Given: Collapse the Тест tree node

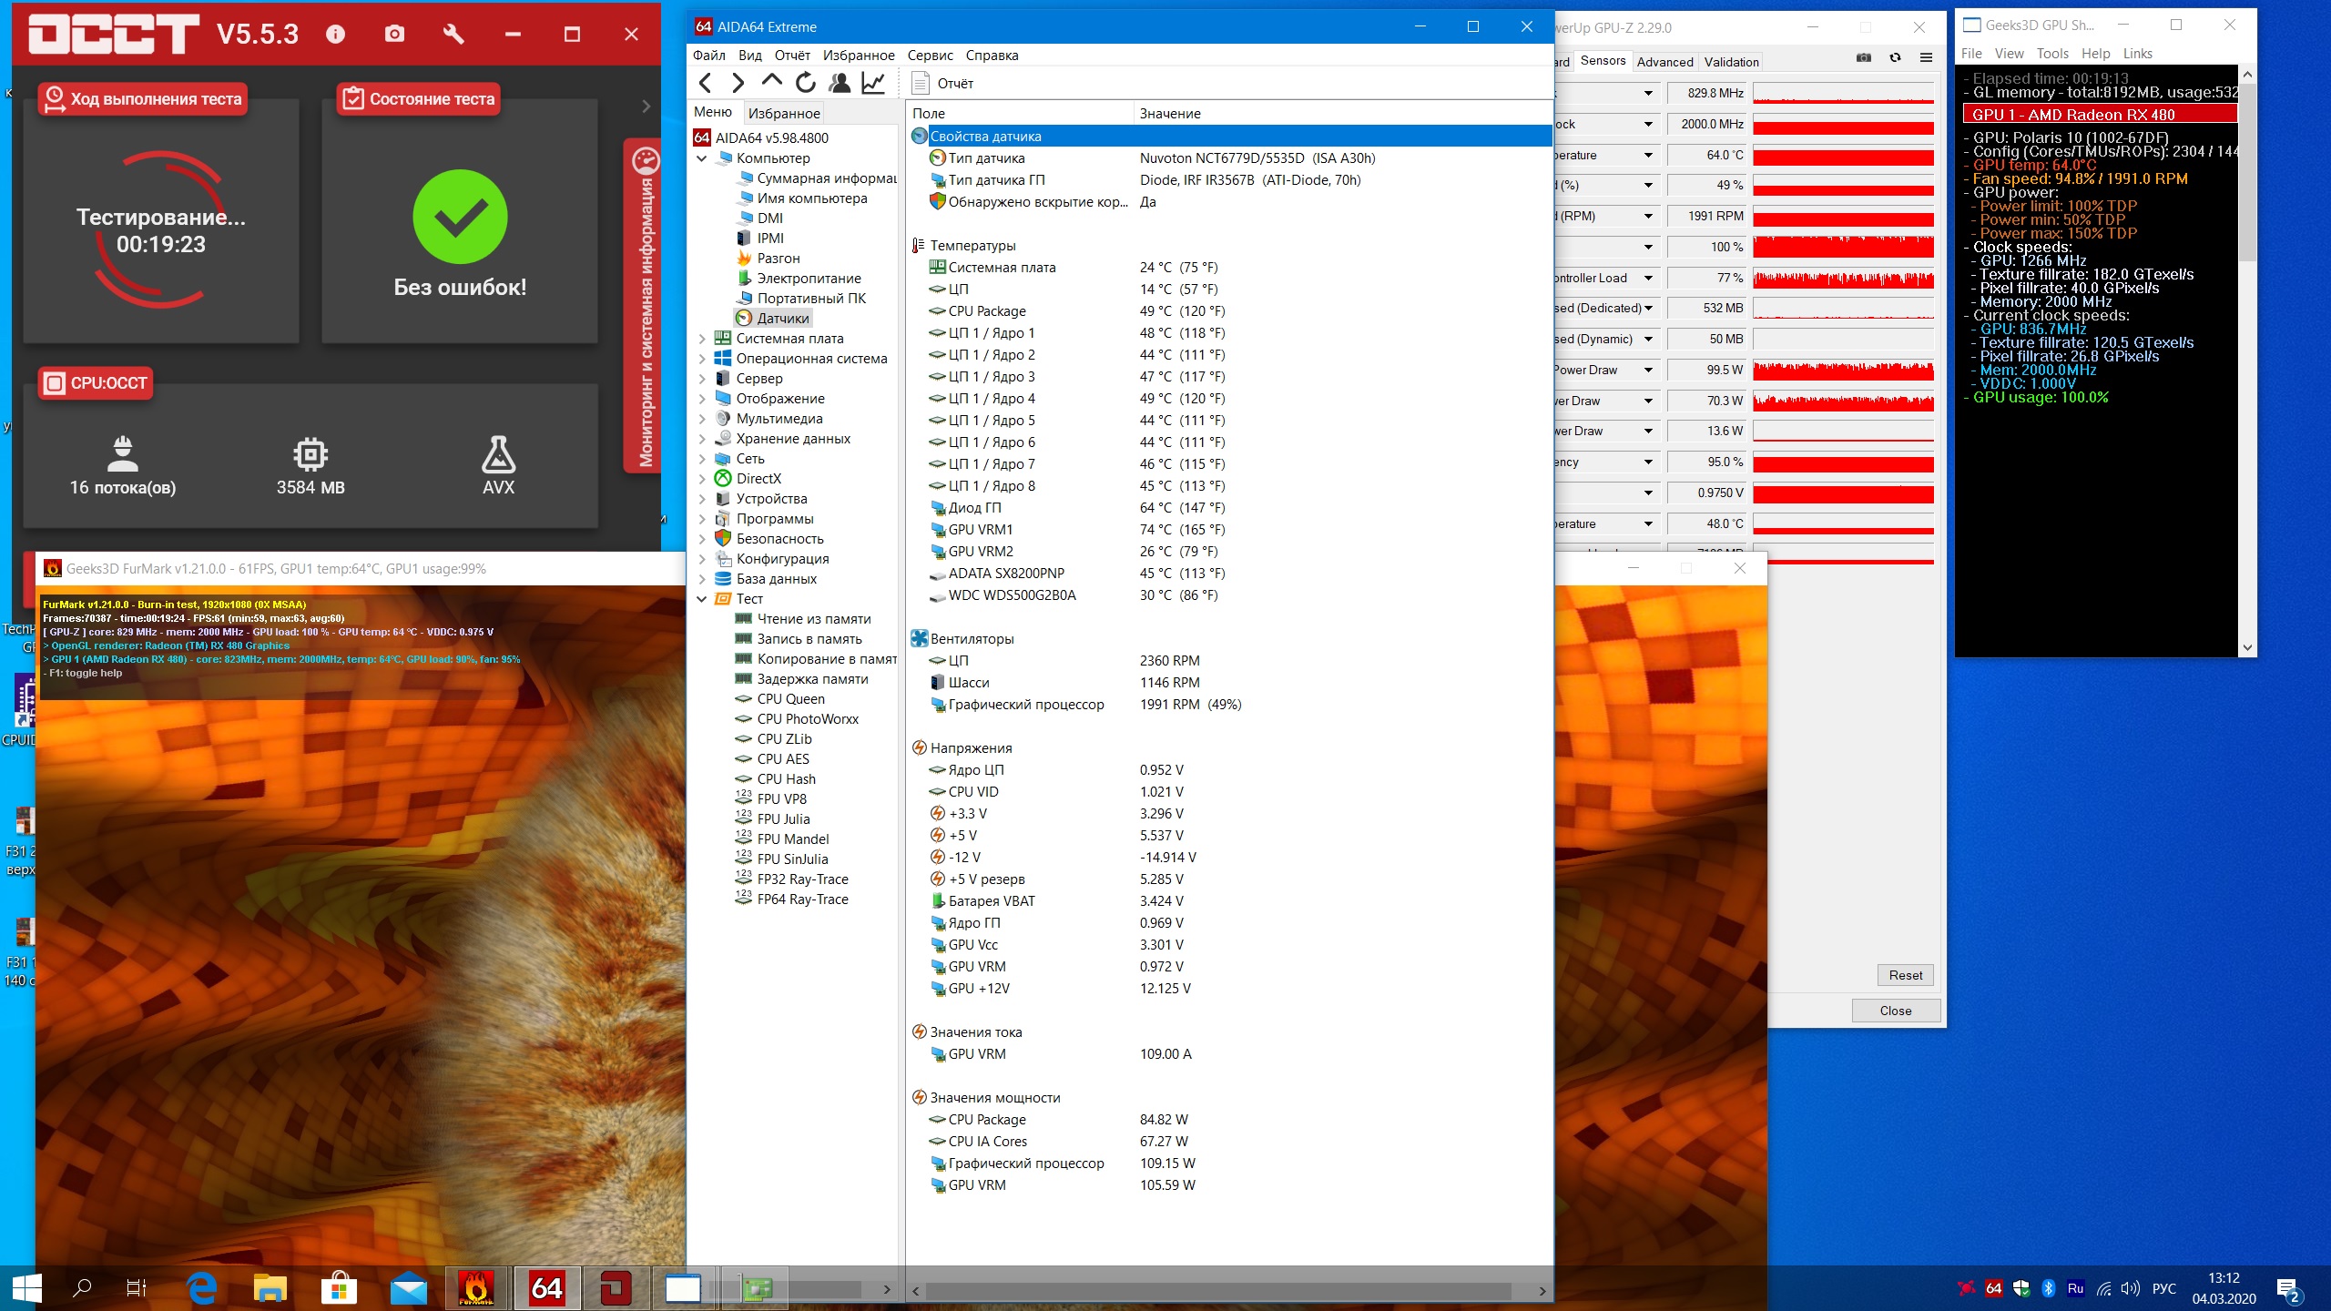Looking at the screenshot, I should [702, 599].
